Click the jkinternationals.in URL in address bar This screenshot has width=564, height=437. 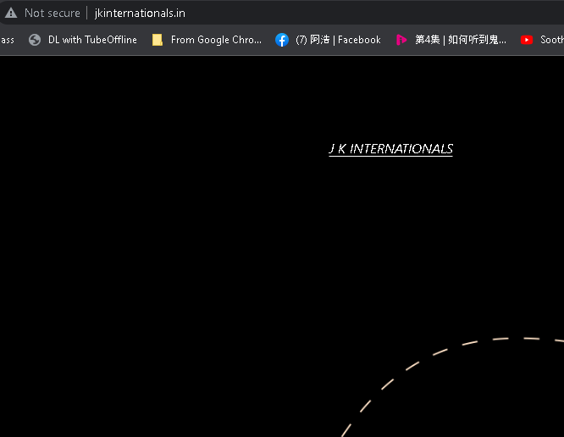coord(140,13)
